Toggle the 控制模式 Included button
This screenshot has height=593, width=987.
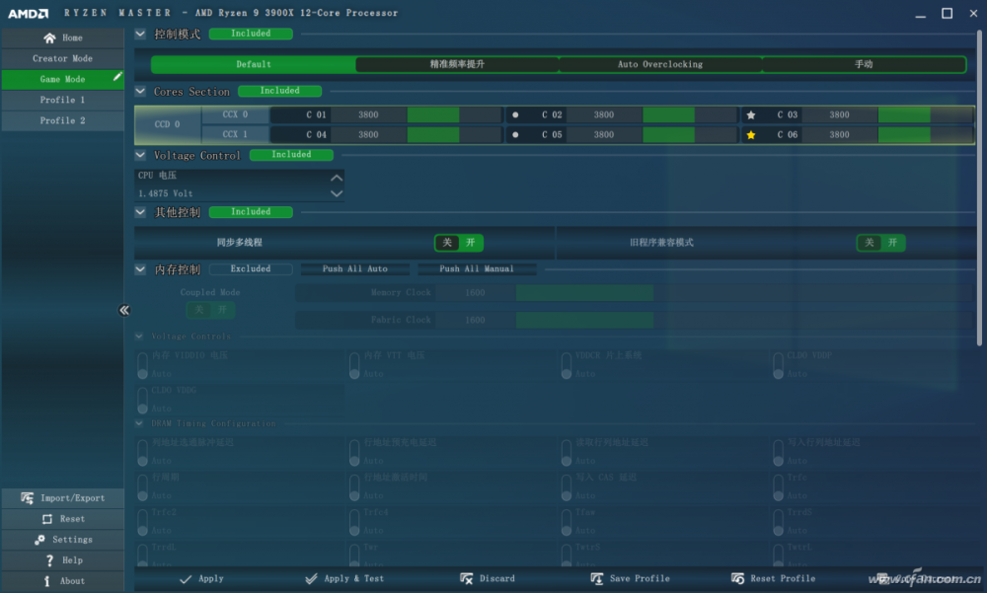(x=251, y=34)
